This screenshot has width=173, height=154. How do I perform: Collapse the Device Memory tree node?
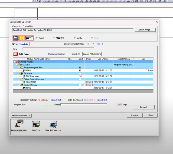(19, 85)
